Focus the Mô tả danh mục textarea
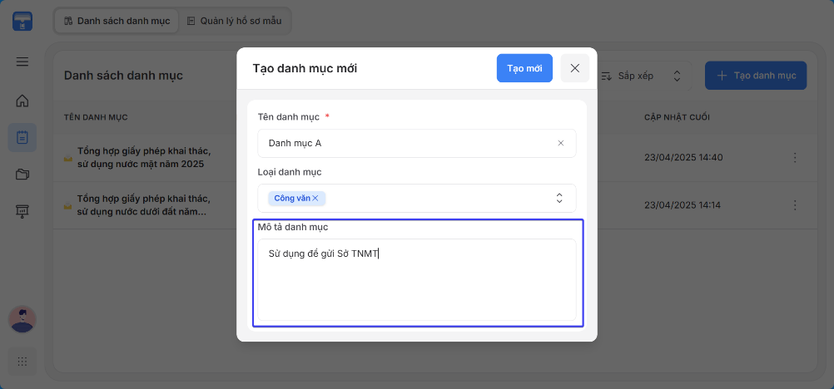 [417, 279]
